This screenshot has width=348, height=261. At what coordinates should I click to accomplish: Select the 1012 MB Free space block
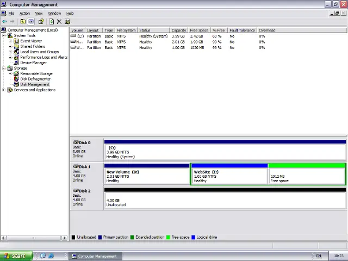307,174
